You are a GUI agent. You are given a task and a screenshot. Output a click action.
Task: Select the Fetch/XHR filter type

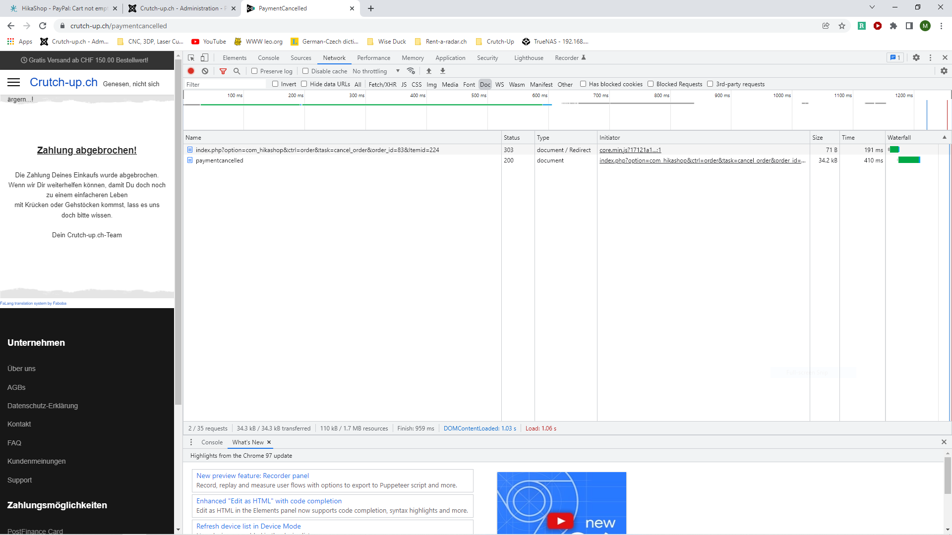pyautogui.click(x=382, y=84)
